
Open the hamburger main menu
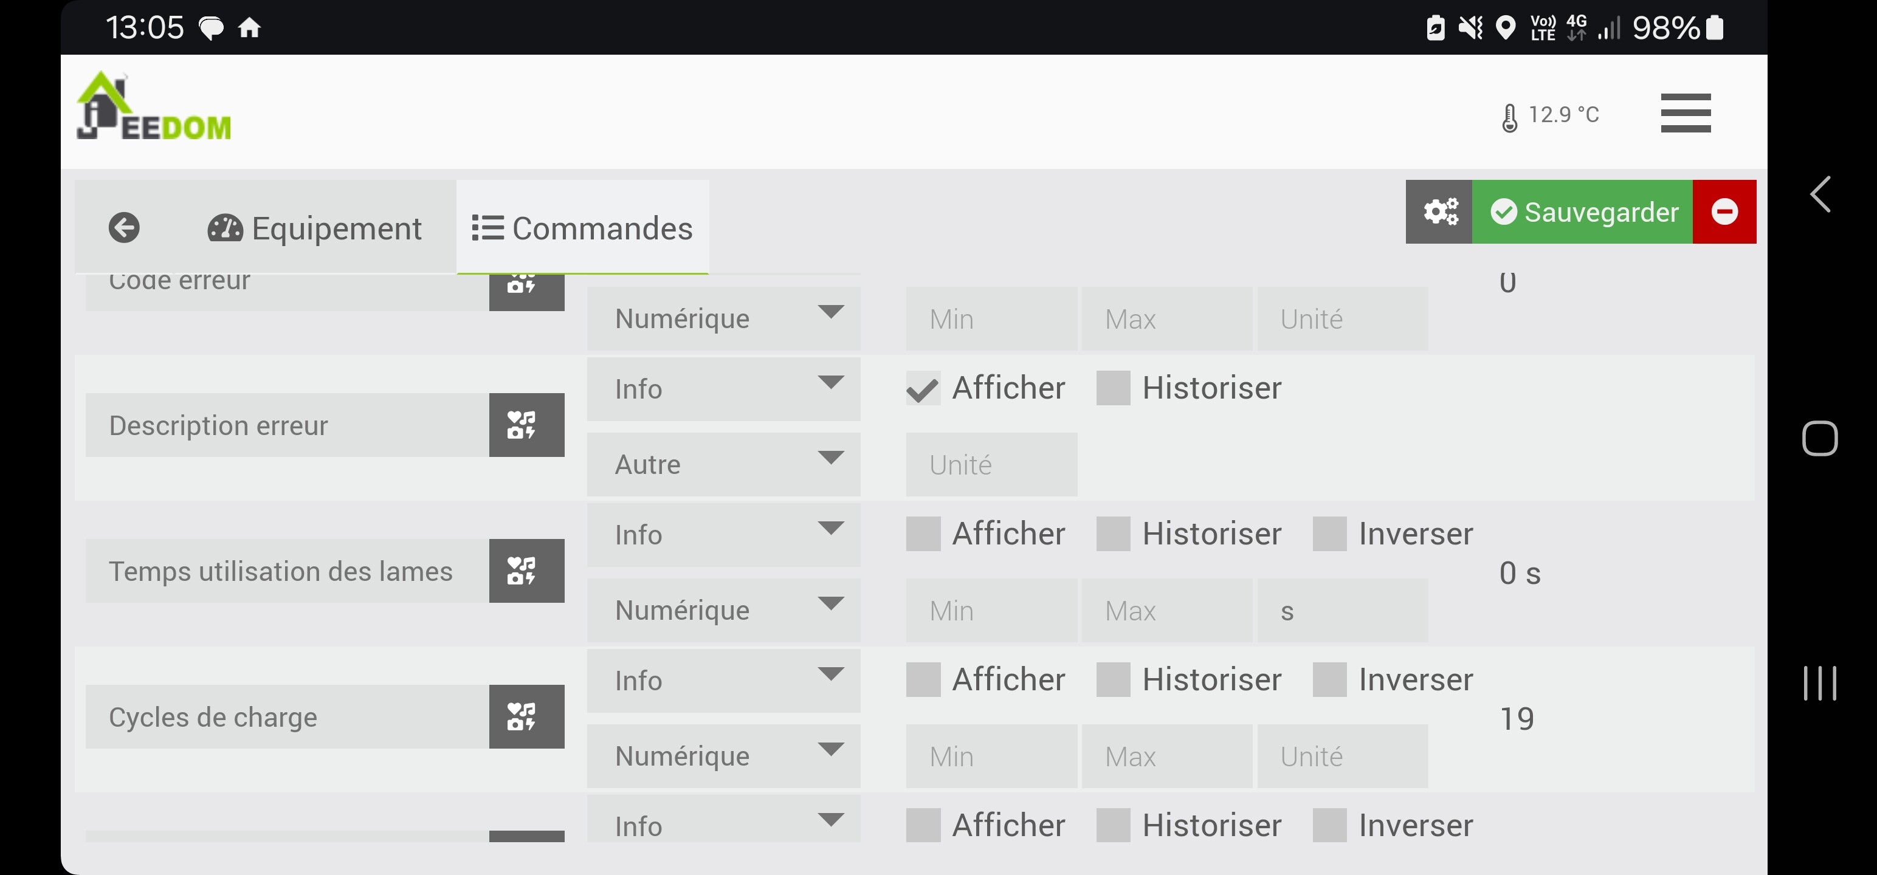coord(1686,113)
